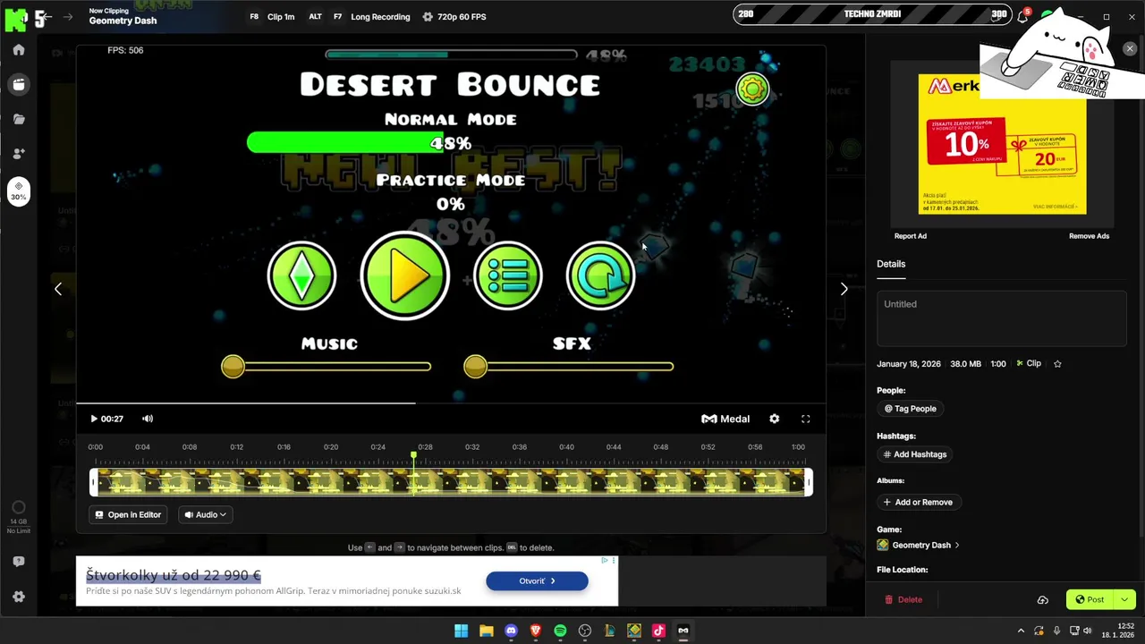Click the yellow timeline playhead marker
The height and width of the screenshot is (644, 1145).
click(x=413, y=456)
